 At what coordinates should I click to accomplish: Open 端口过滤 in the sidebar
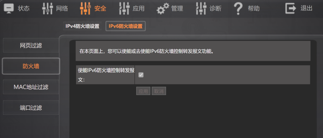tap(31, 107)
